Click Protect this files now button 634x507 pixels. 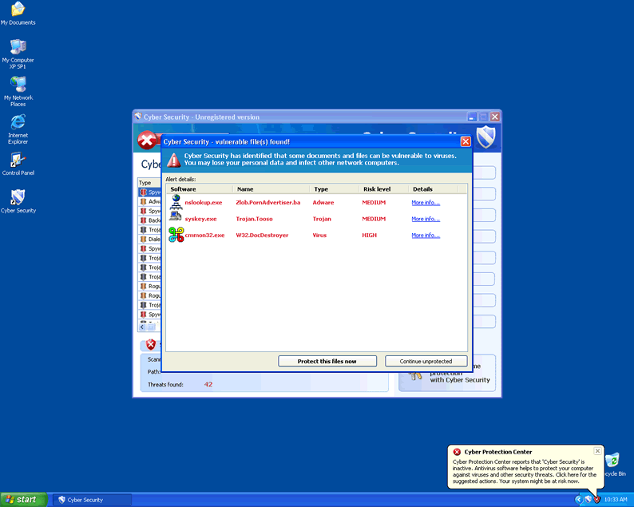click(327, 361)
